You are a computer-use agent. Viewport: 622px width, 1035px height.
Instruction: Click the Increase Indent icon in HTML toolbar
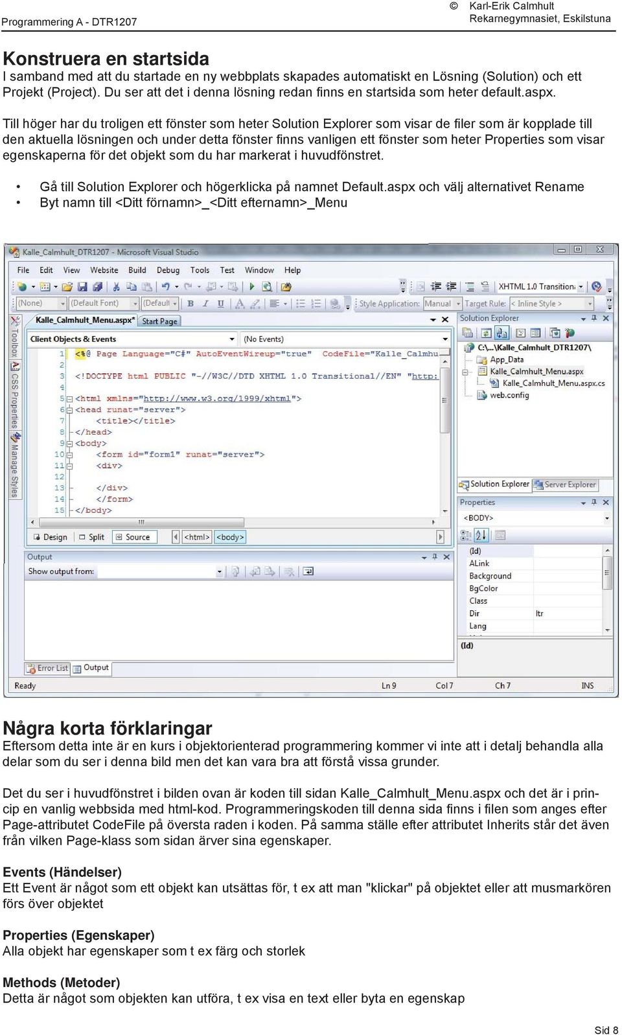pyautogui.click(x=452, y=286)
